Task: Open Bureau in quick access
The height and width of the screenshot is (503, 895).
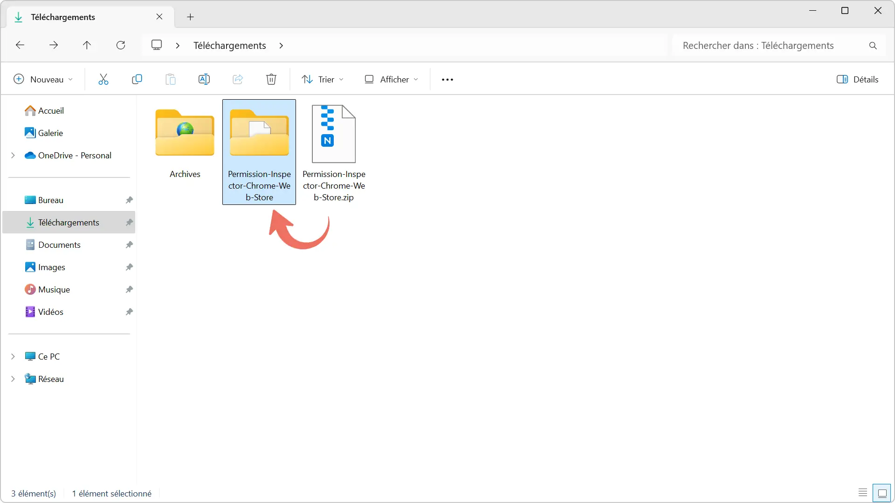Action: coord(44,200)
